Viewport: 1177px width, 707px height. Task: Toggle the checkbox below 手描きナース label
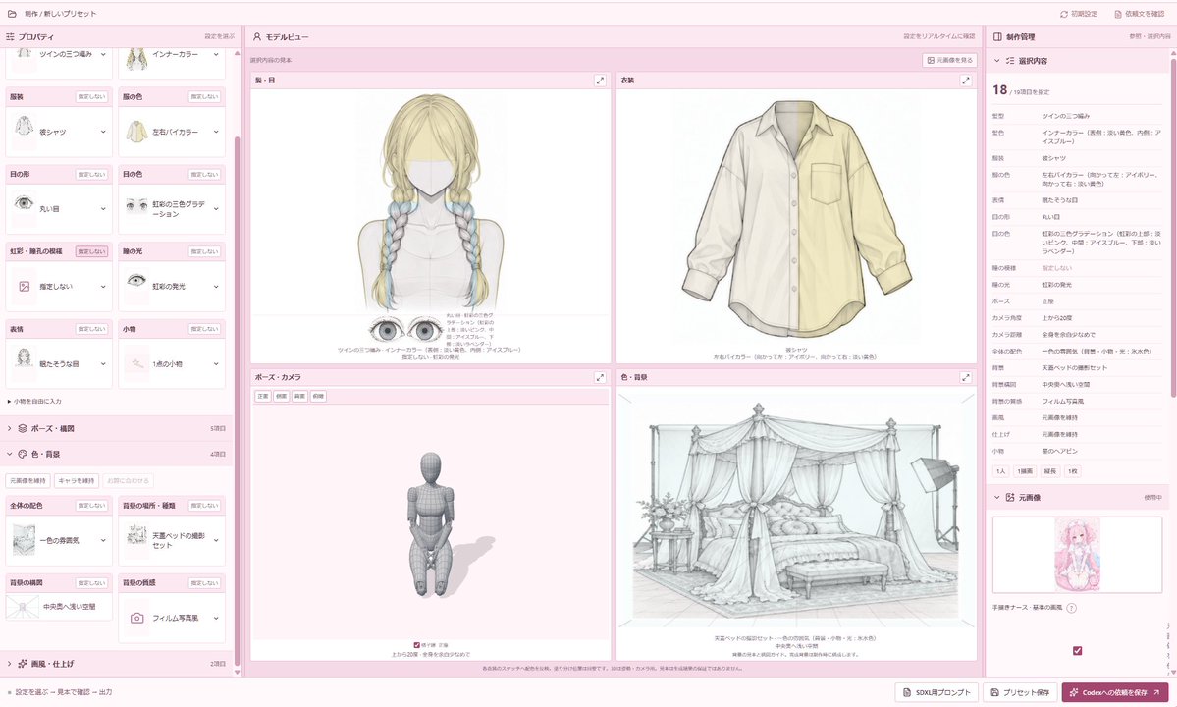point(1077,651)
